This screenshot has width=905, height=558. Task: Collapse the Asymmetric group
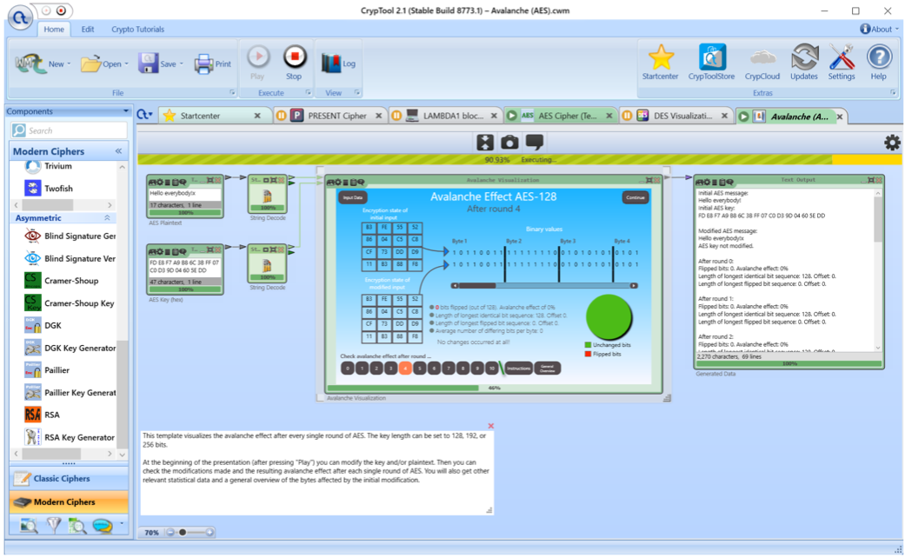click(x=107, y=218)
